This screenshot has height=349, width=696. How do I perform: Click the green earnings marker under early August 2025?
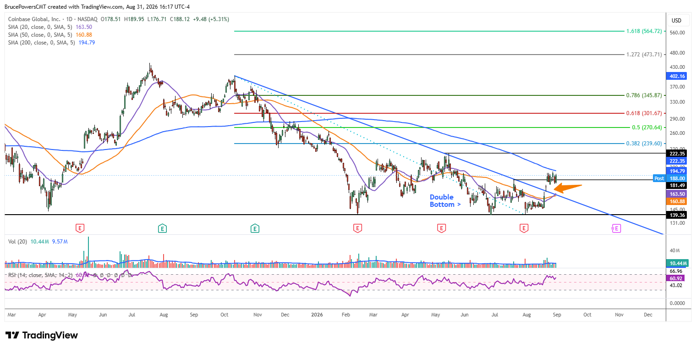[162, 228]
